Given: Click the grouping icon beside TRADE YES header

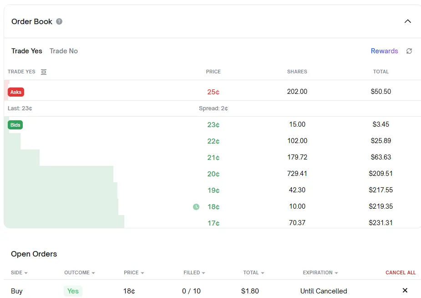Looking at the screenshot, I should pos(44,72).
